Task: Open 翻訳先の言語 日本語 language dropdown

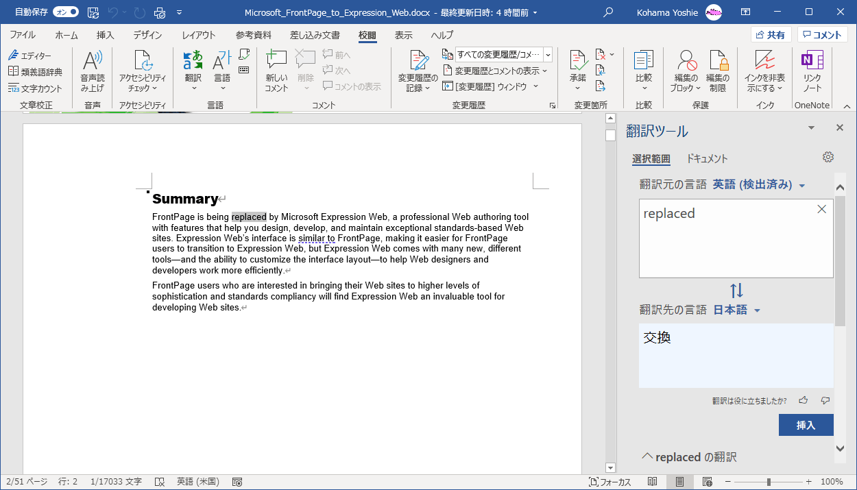Action: coord(737,310)
